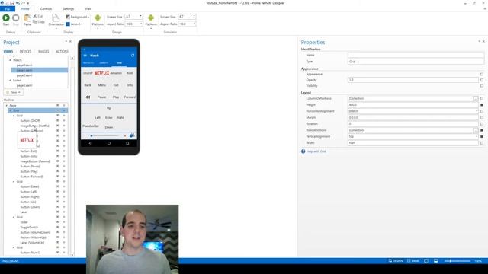
Task: Click the Android home circle in the phone preview
Action: 109,143
